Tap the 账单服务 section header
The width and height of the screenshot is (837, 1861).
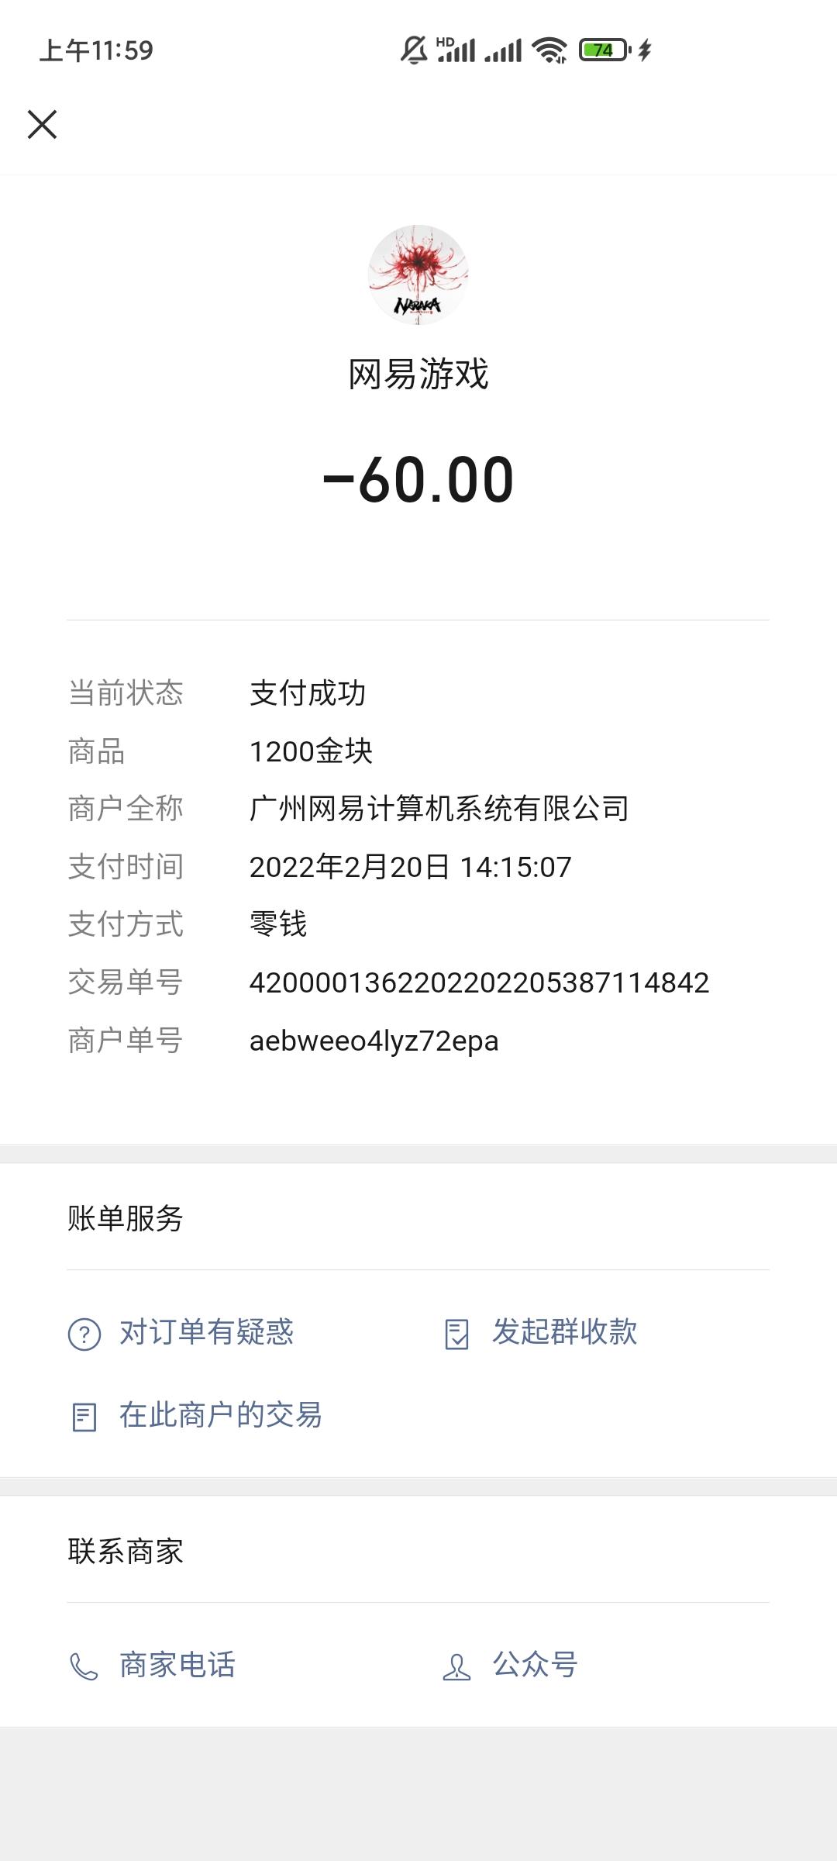[126, 1219]
